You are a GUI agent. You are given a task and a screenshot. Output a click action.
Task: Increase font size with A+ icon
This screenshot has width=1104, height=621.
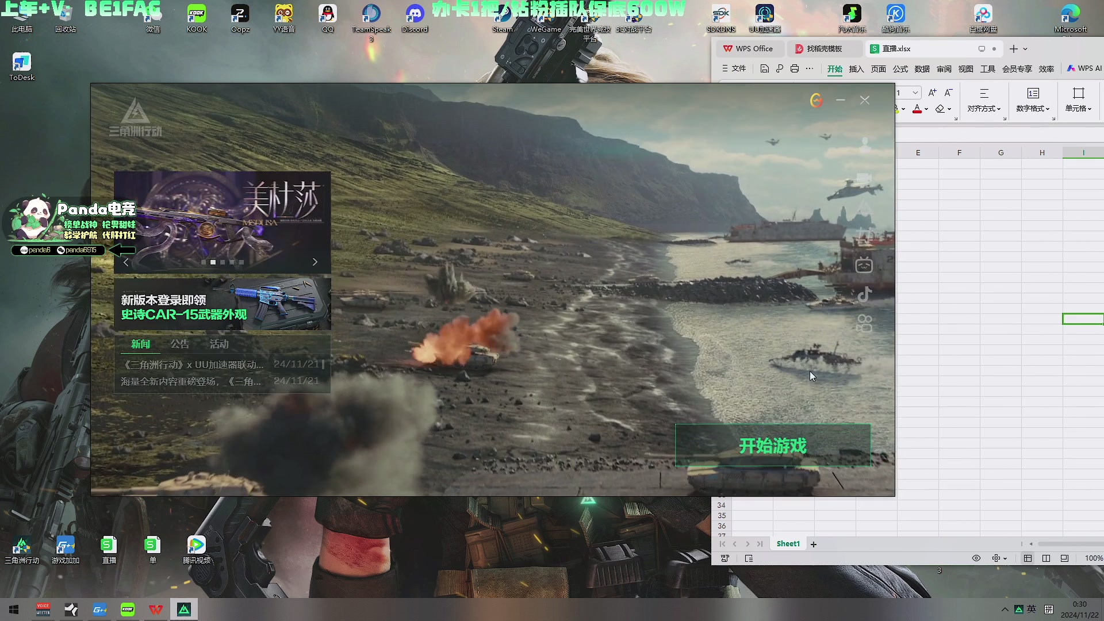(x=932, y=93)
